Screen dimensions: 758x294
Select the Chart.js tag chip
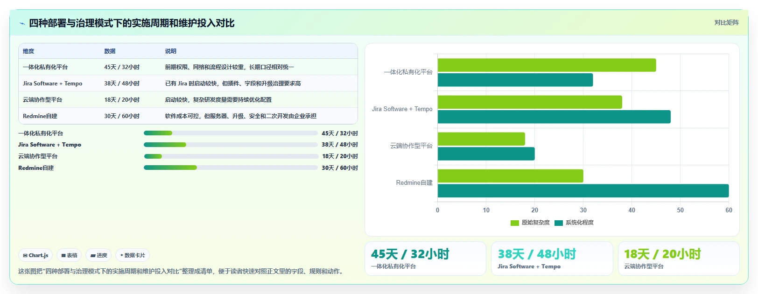35,255
